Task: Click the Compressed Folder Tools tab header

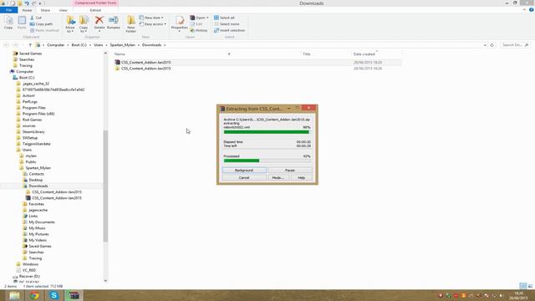Action: click(95, 3)
